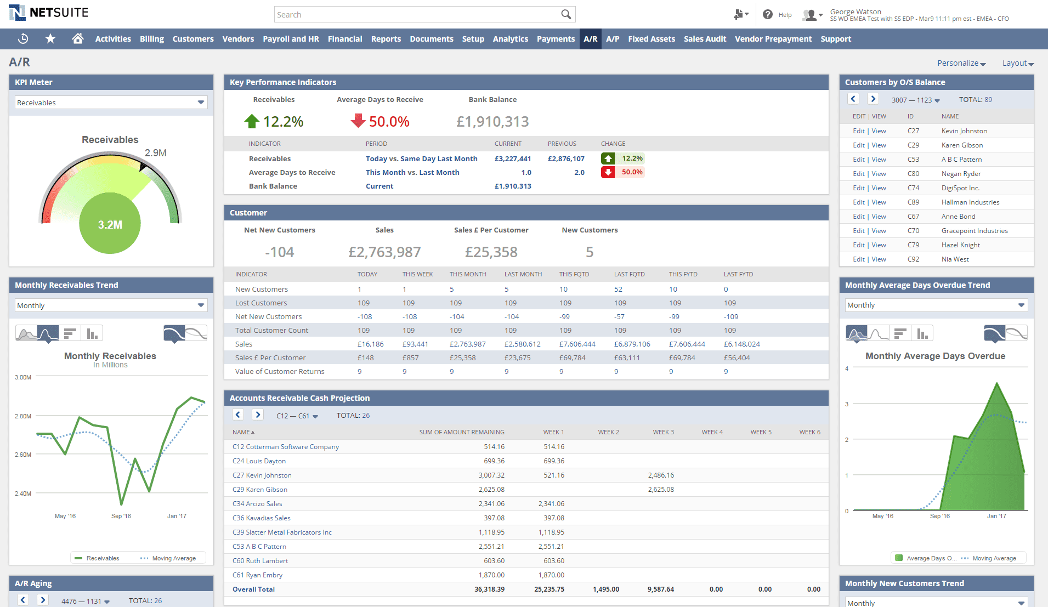Enable single smooth line in Days Overdue Trend
The image size is (1048, 607).
(995, 333)
